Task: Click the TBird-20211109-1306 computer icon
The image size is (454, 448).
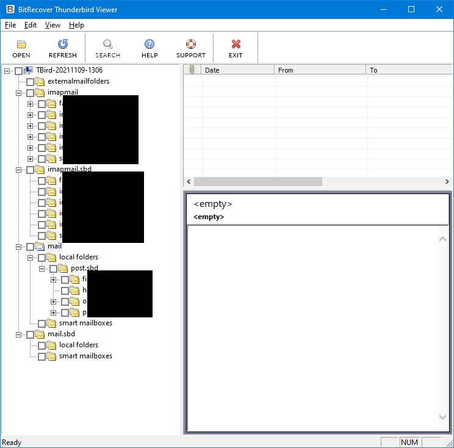Action: click(28, 70)
